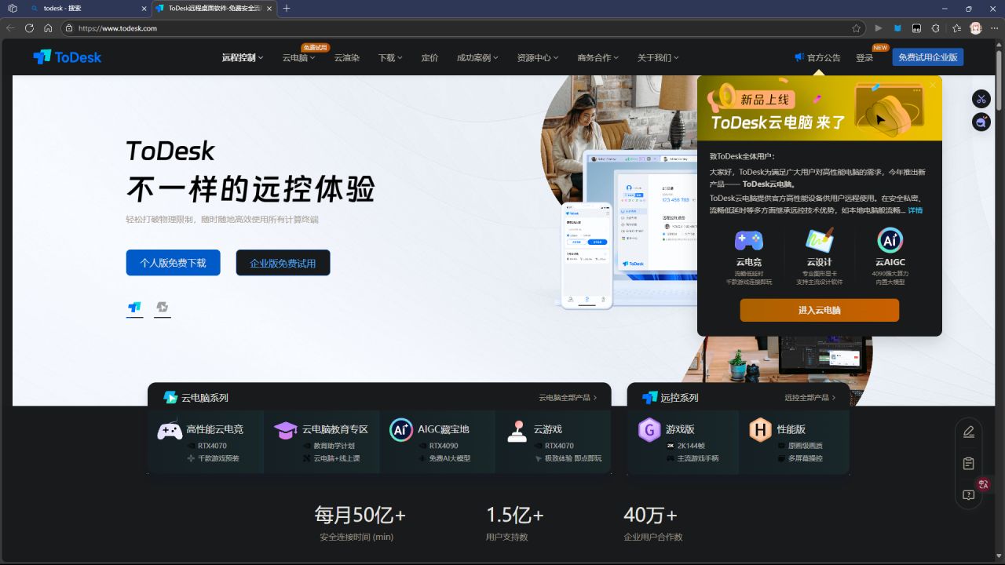Click the 个人版免费下载 button
The image size is (1005, 565).
pyautogui.click(x=174, y=263)
